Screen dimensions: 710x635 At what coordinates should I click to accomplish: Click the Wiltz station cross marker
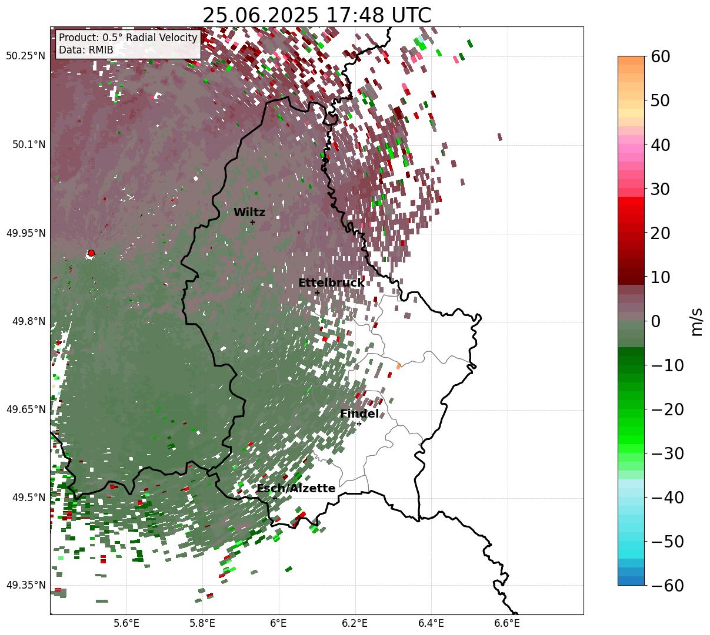[252, 223]
